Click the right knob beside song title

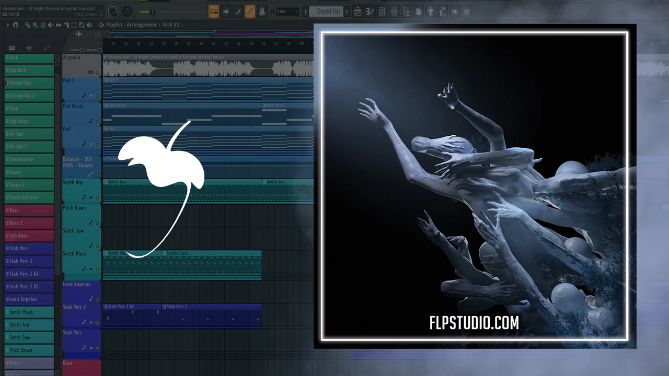click(x=127, y=11)
